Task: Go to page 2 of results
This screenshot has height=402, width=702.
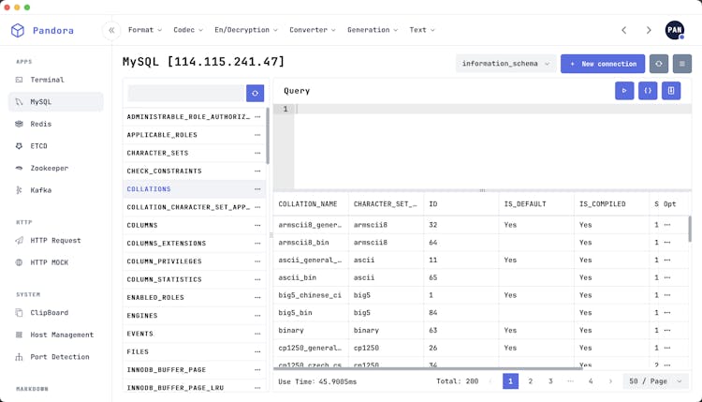Action: pyautogui.click(x=531, y=381)
